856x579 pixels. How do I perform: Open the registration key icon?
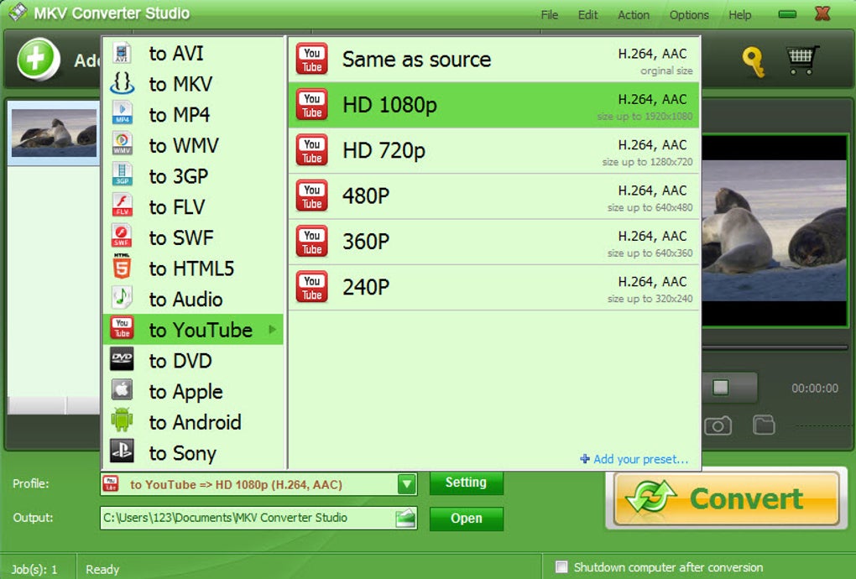pyautogui.click(x=754, y=62)
